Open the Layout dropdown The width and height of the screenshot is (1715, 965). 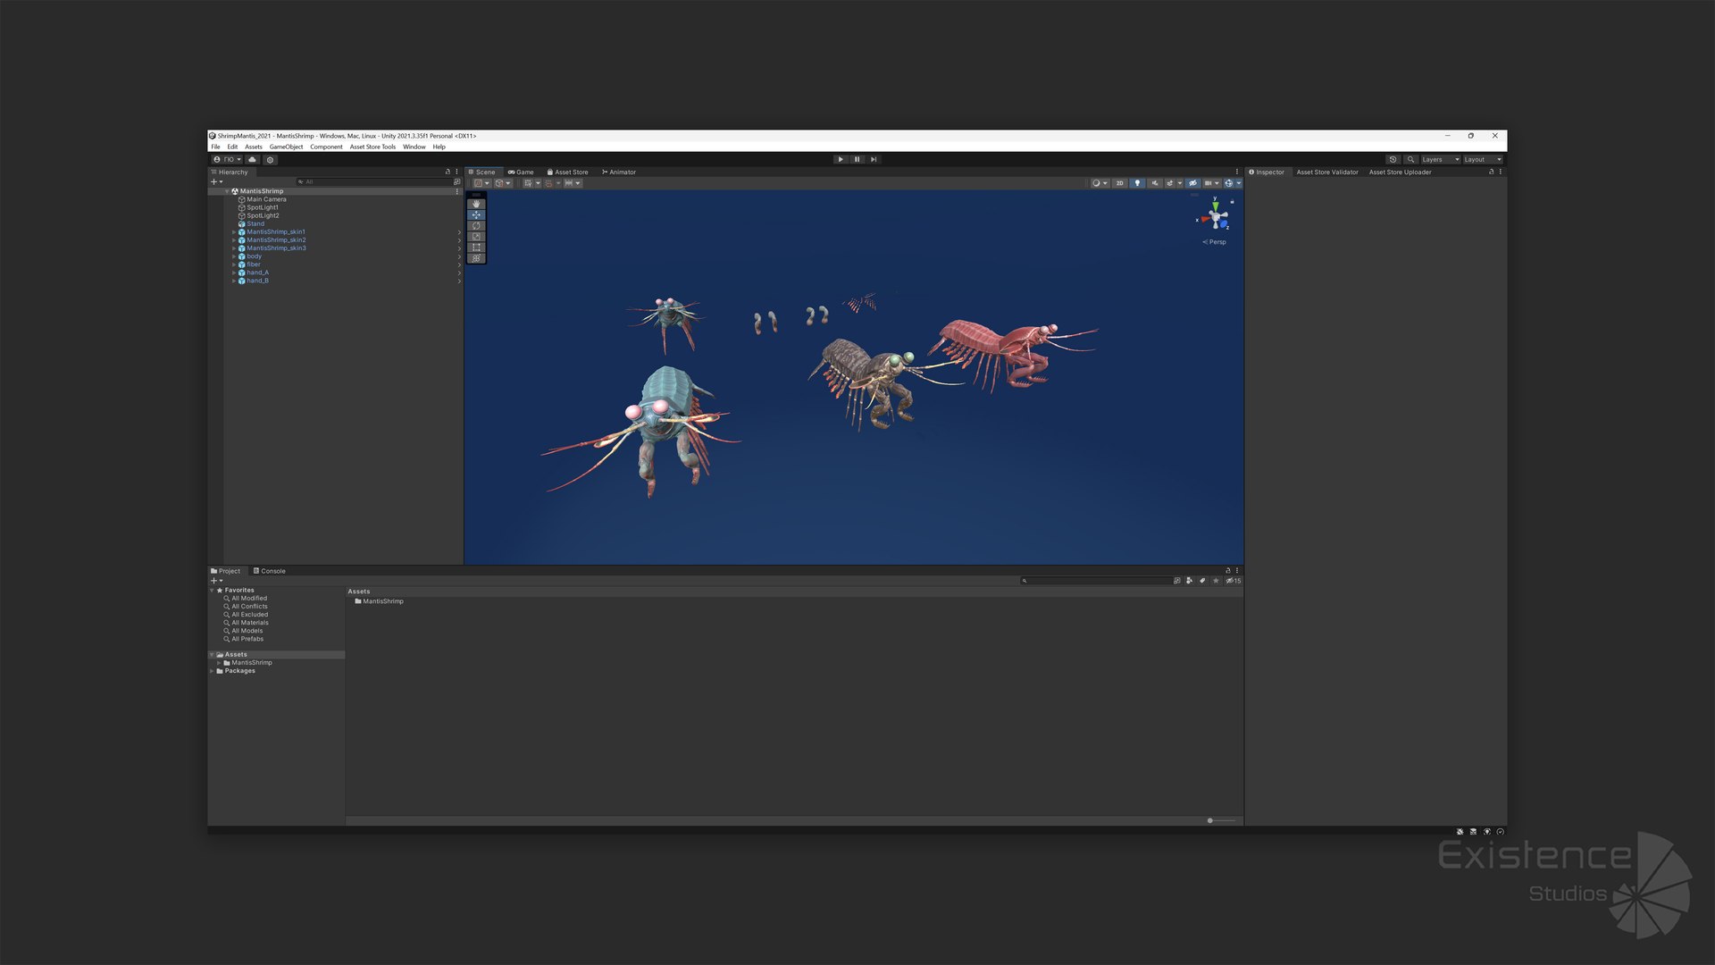click(1482, 160)
